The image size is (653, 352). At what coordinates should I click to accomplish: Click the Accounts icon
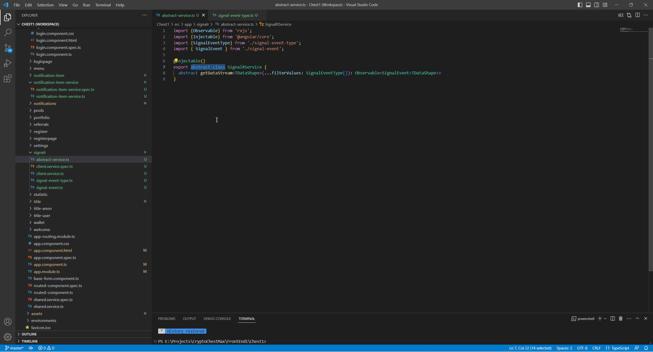click(x=8, y=322)
